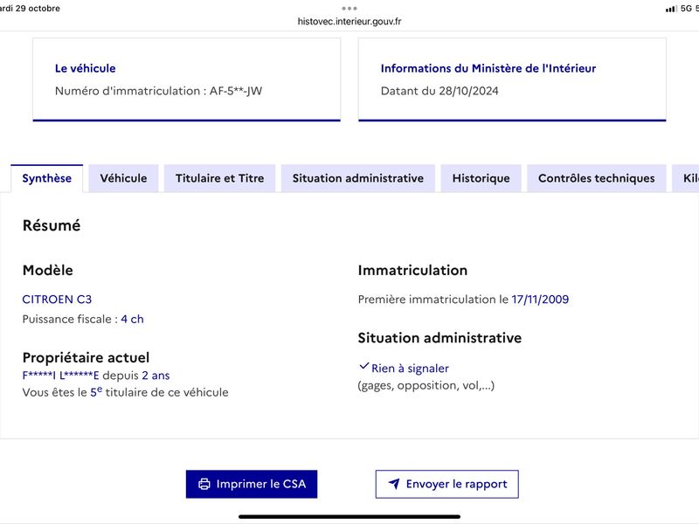Click the Résumé heading
This screenshot has width=699, height=524.
point(52,225)
